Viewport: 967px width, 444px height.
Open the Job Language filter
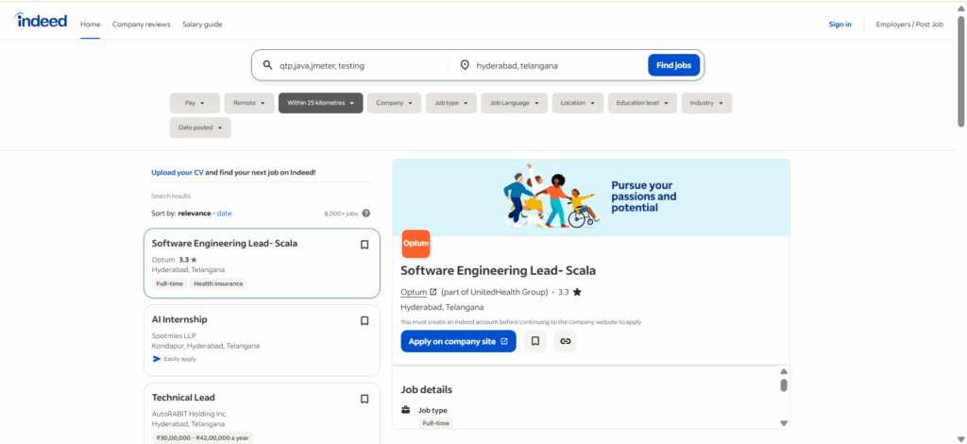click(515, 103)
